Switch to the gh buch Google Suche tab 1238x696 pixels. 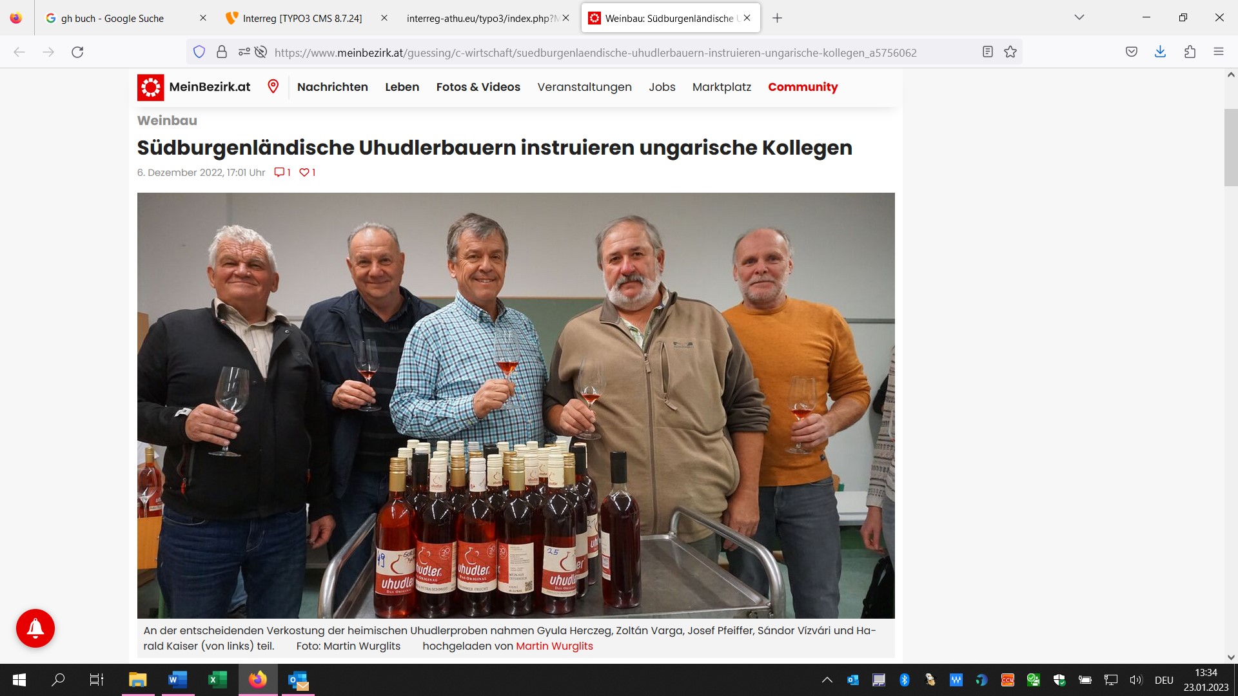[x=112, y=18]
